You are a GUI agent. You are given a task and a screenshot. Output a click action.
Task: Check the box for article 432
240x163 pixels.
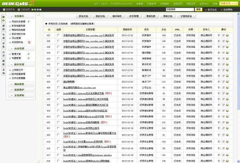point(58,64)
